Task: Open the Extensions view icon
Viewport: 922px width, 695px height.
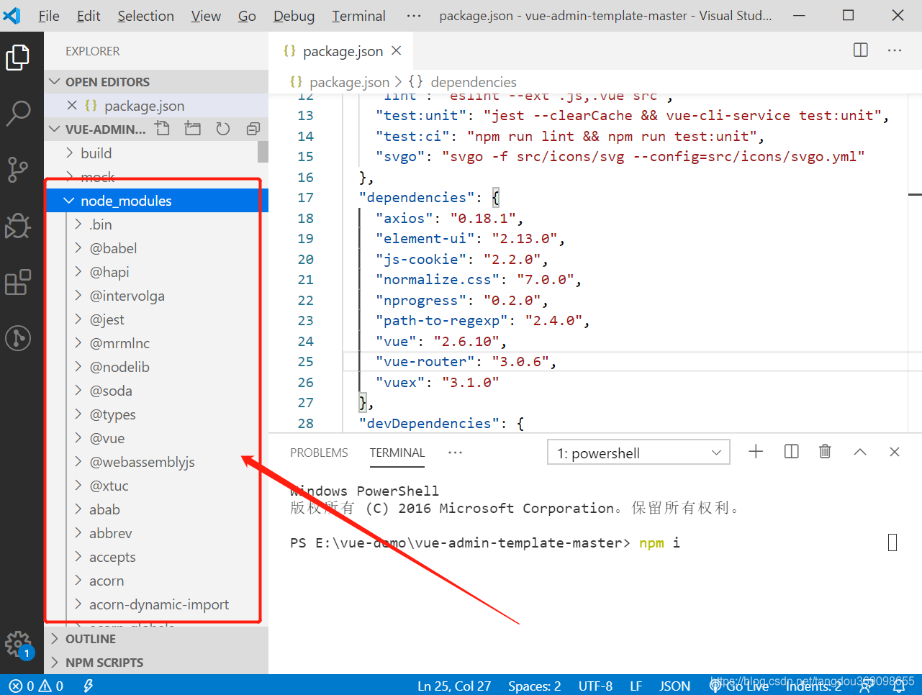Action: (17, 282)
